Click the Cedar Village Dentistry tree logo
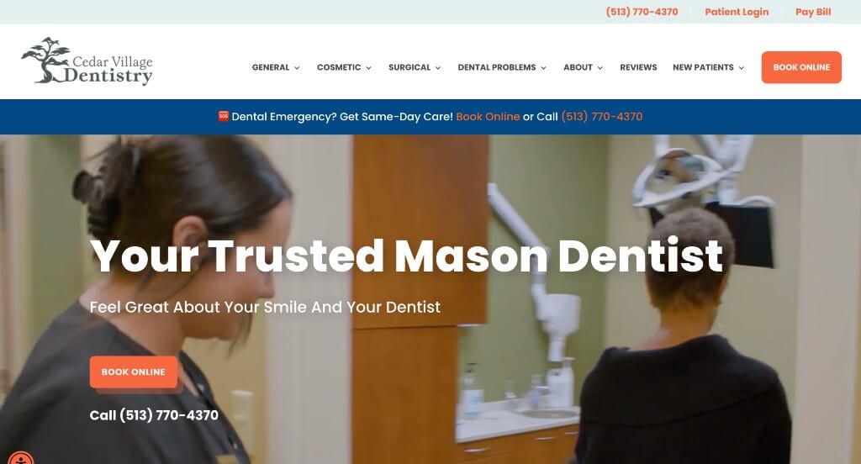Viewport: 861px width, 464px height. tap(87, 61)
